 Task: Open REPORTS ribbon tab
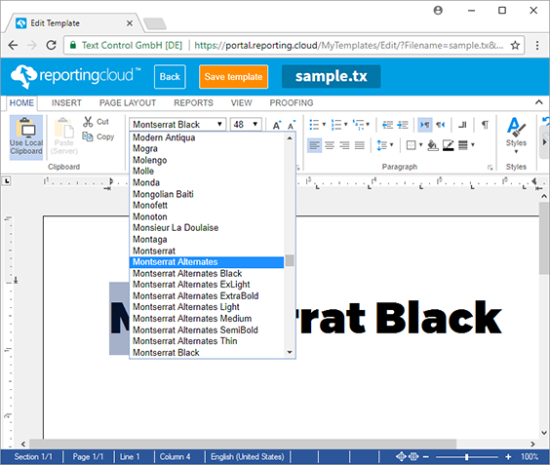point(193,102)
